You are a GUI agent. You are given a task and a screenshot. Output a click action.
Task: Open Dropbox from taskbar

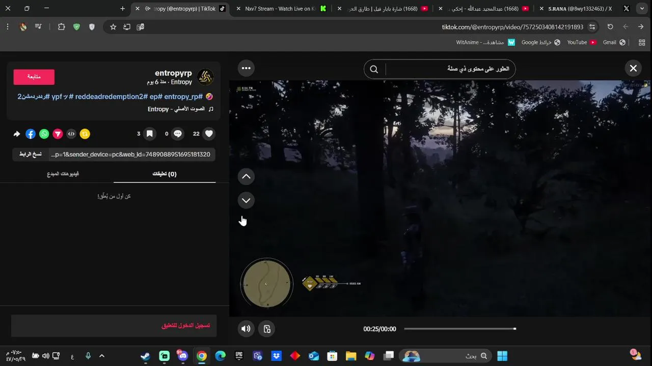click(276, 356)
